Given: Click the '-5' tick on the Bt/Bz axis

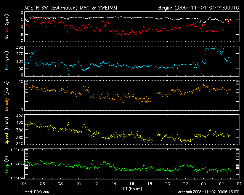Looking at the screenshot, I should point(21,35).
